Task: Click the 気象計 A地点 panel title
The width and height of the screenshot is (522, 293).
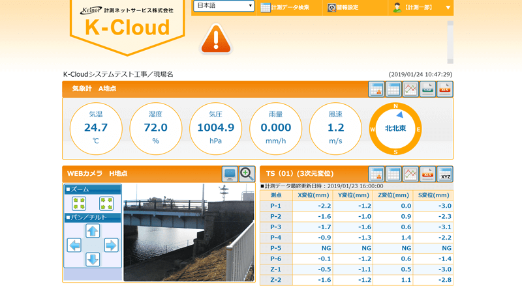Action: [94, 89]
